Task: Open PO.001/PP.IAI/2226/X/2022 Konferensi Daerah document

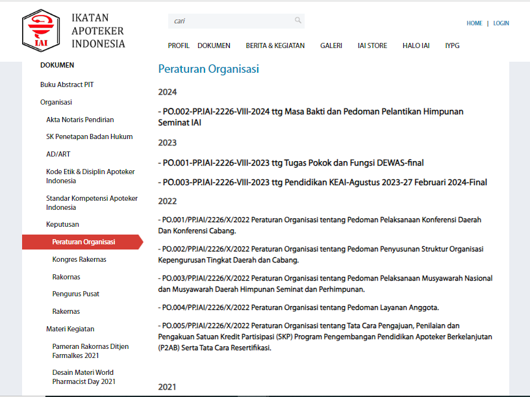Action: coord(320,225)
